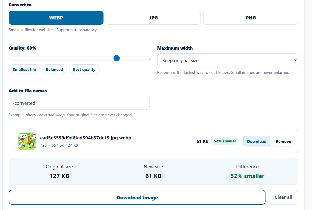The height and width of the screenshot is (210, 312).
Task: Select the WEBP output format
Action: (56, 18)
